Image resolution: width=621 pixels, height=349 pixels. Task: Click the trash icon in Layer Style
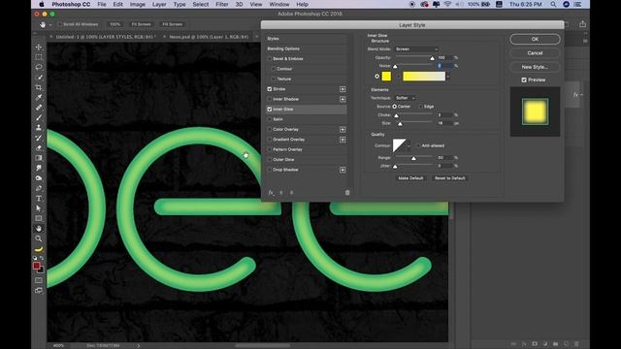tap(347, 193)
